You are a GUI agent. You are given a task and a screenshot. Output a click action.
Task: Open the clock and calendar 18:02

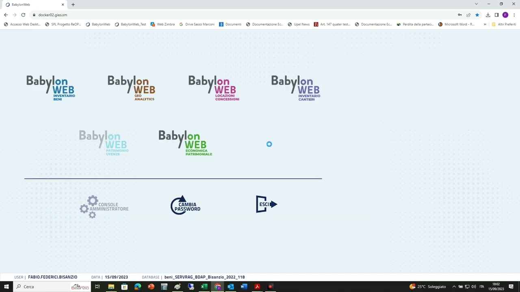tap(496, 287)
